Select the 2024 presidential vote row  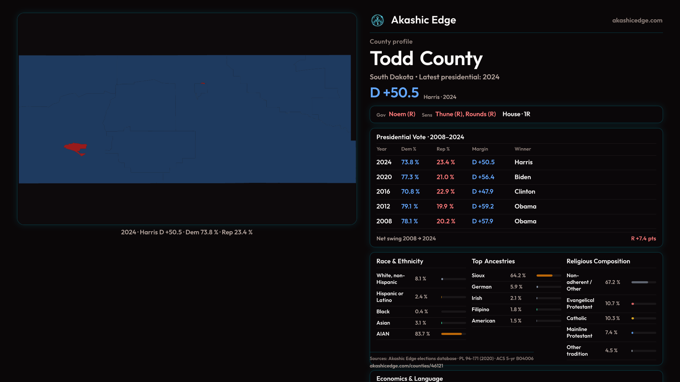click(x=516, y=162)
